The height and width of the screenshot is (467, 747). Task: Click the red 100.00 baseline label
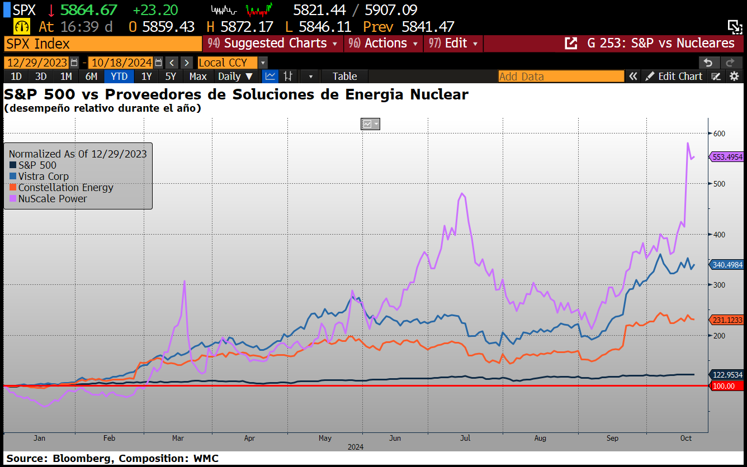(726, 386)
